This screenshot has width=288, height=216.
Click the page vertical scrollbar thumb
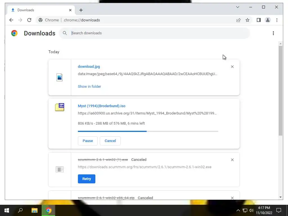click(280, 91)
